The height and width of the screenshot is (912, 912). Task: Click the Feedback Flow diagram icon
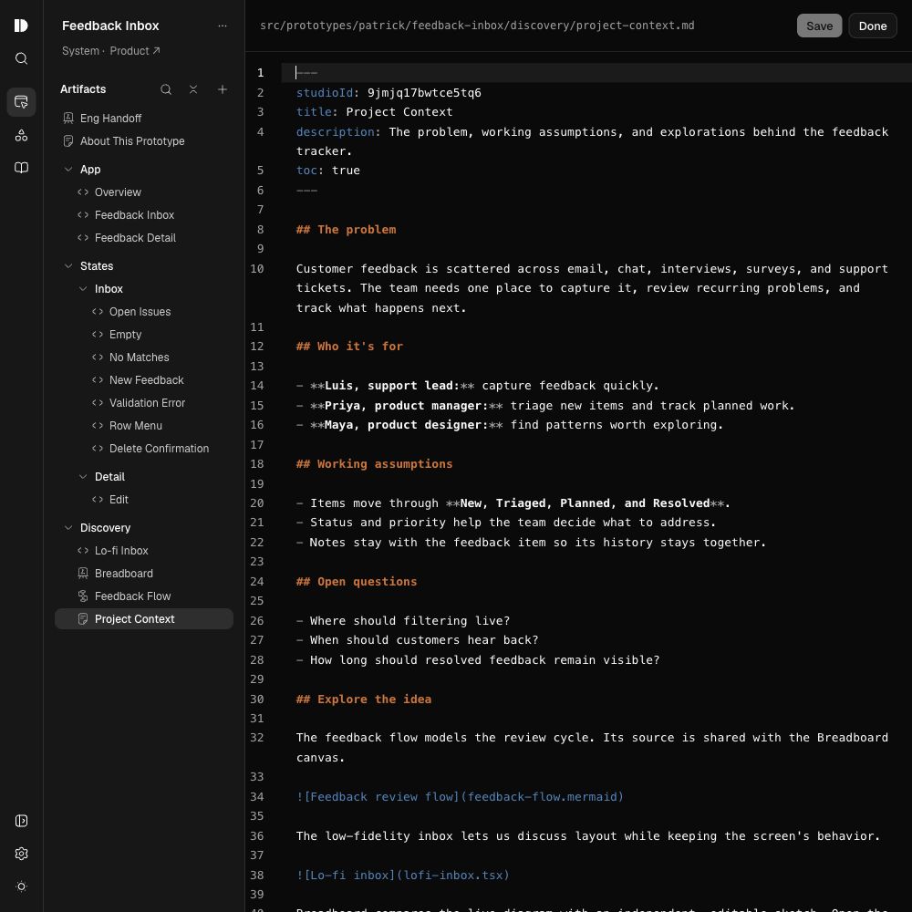(83, 596)
